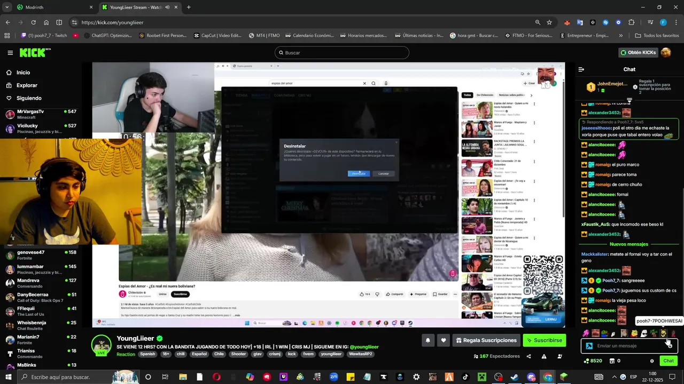Image resolution: width=684 pixels, height=384 pixels.
Task: Open Marianin7 channel in sidebar
Action: coord(41,339)
